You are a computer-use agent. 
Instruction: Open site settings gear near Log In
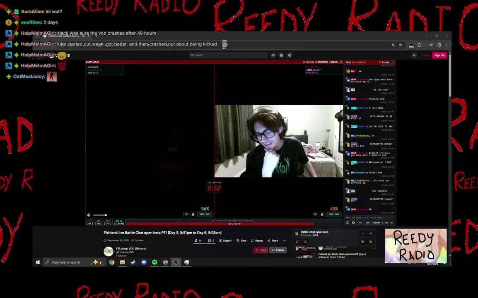(x=414, y=55)
